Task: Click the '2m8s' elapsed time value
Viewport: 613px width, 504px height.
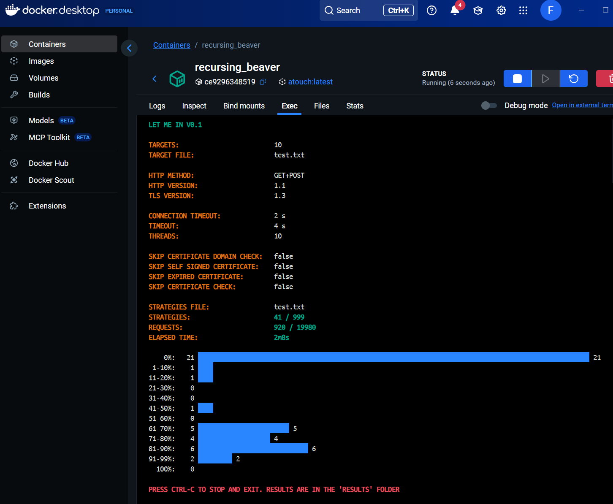Action: pyautogui.click(x=282, y=338)
